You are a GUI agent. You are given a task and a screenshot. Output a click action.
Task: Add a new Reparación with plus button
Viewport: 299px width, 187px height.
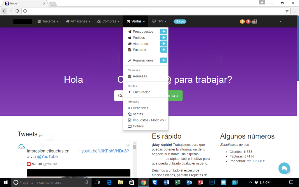[164, 60]
